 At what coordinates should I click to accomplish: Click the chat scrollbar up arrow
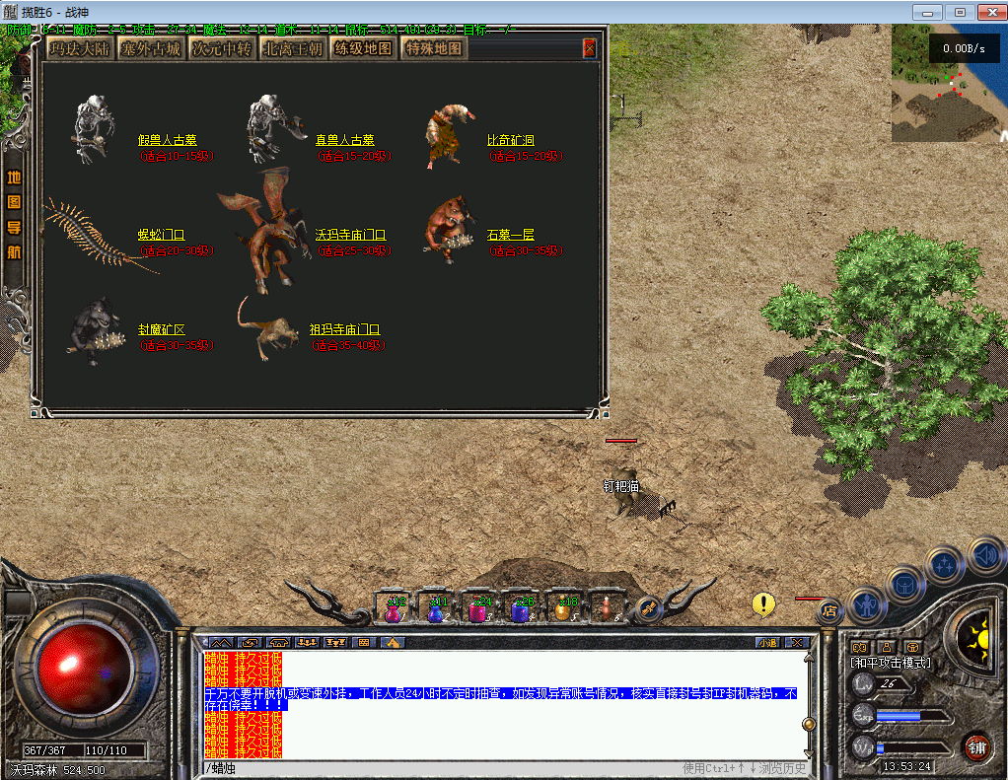pyautogui.click(x=809, y=658)
